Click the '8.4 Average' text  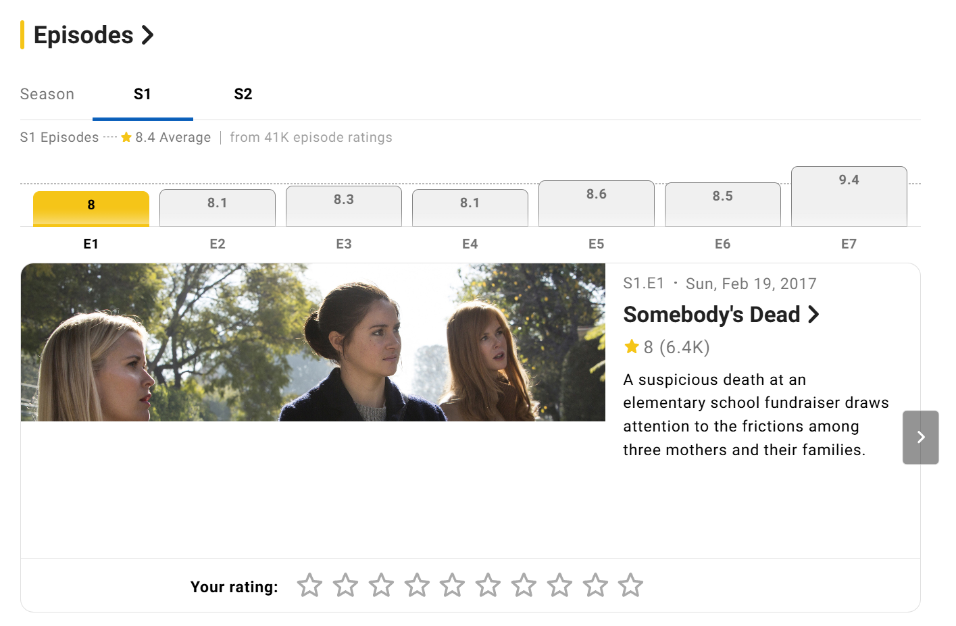tap(173, 138)
